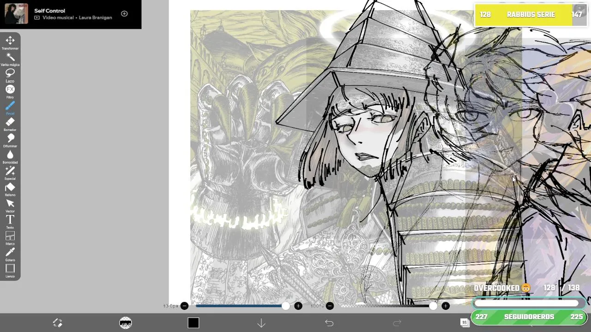Select the Vector tool
Viewport: 591px width, 332px height.
[x=10, y=206]
